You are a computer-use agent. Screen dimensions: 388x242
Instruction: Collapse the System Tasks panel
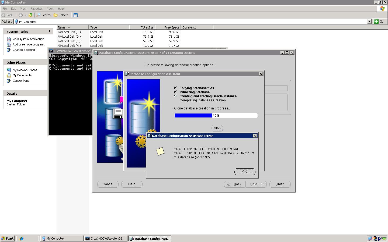tap(49, 31)
